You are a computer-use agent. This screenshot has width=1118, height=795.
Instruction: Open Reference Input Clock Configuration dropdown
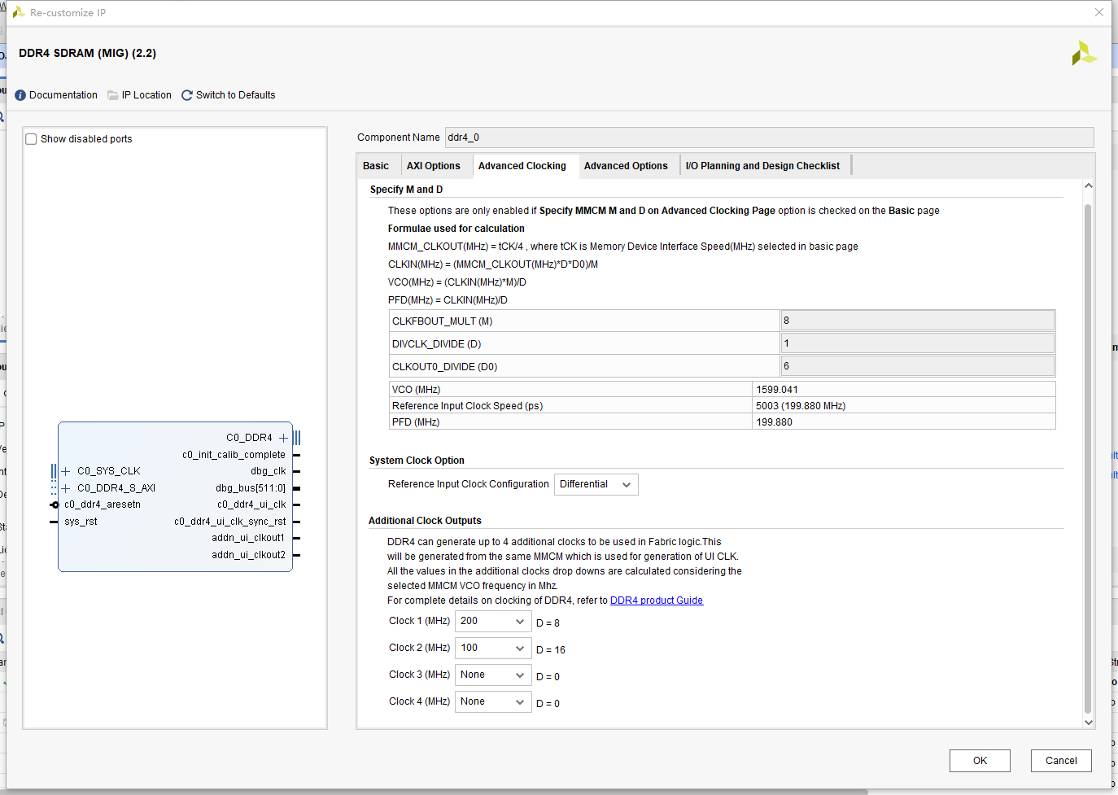click(596, 484)
